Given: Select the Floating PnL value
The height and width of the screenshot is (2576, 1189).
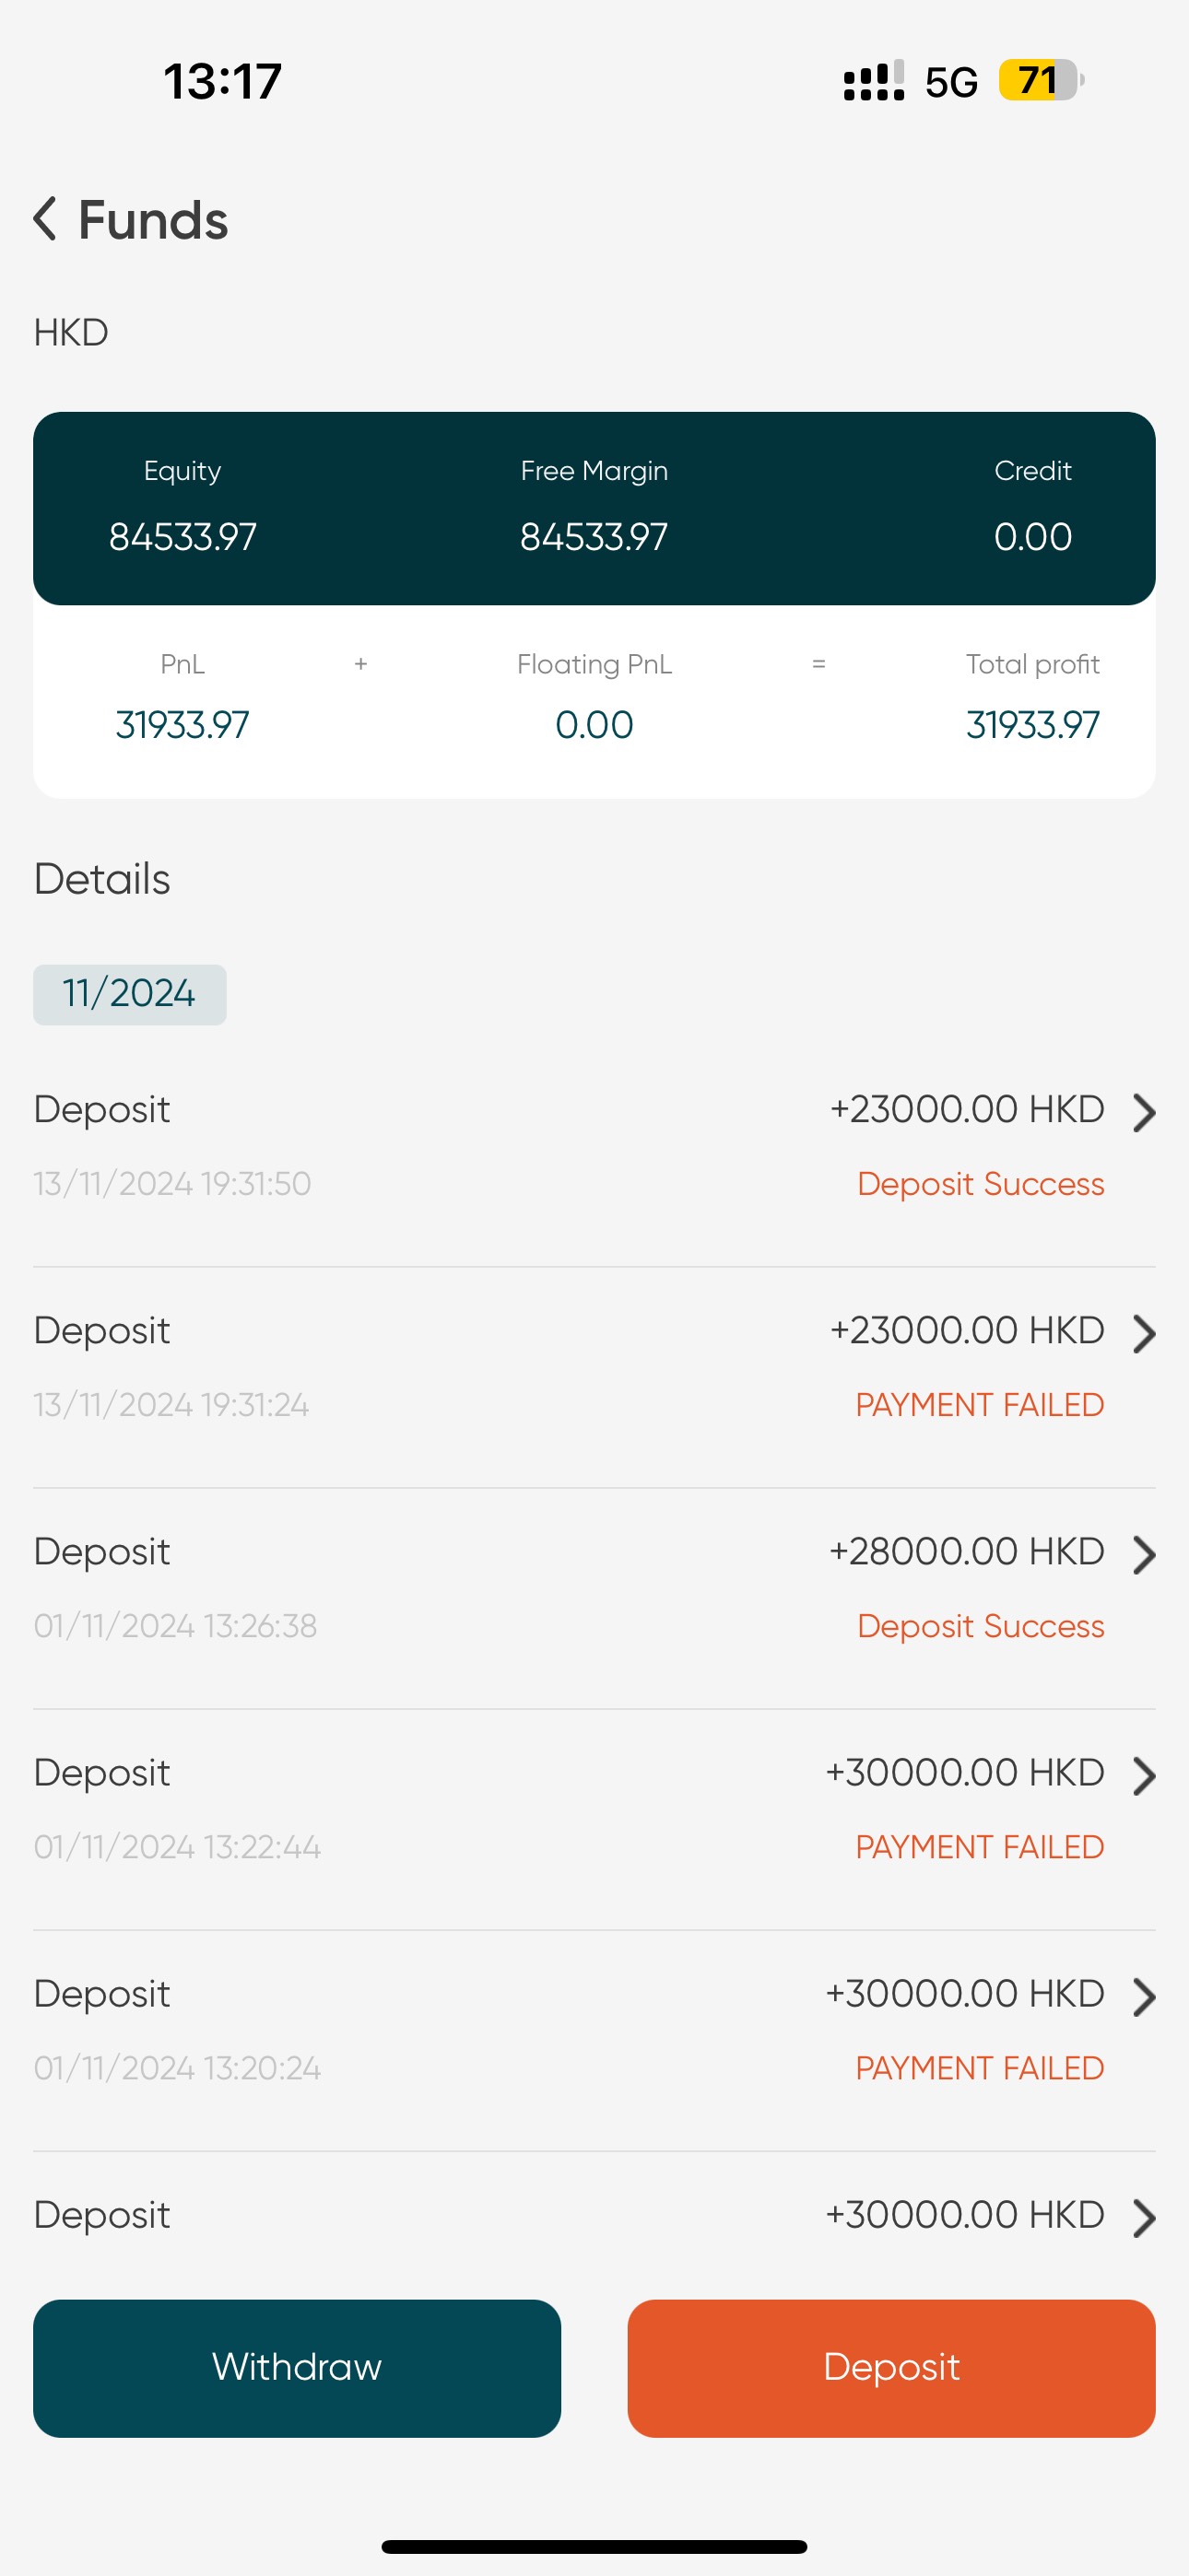Looking at the screenshot, I should [594, 725].
